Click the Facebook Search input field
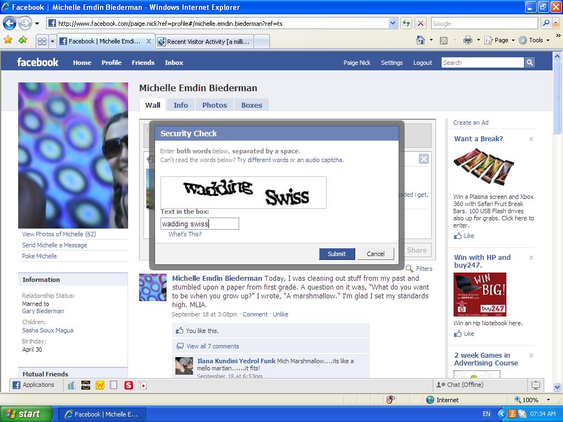The width and height of the screenshot is (563, 422). click(x=483, y=63)
